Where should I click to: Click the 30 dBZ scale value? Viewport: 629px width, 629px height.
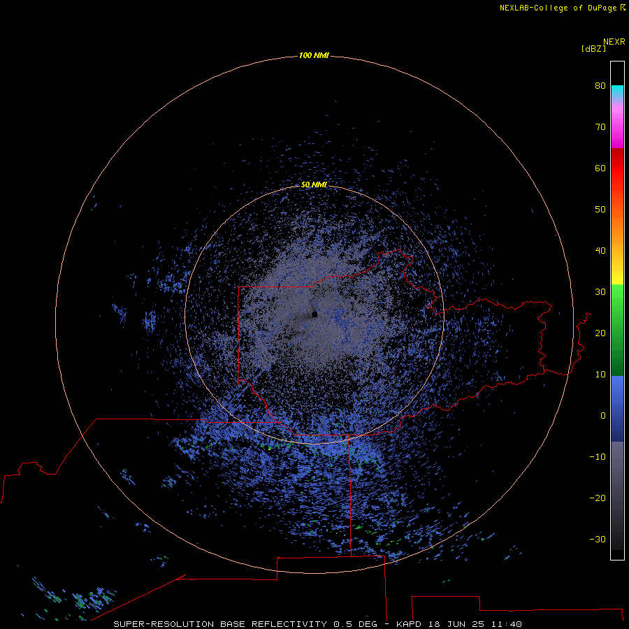point(600,291)
